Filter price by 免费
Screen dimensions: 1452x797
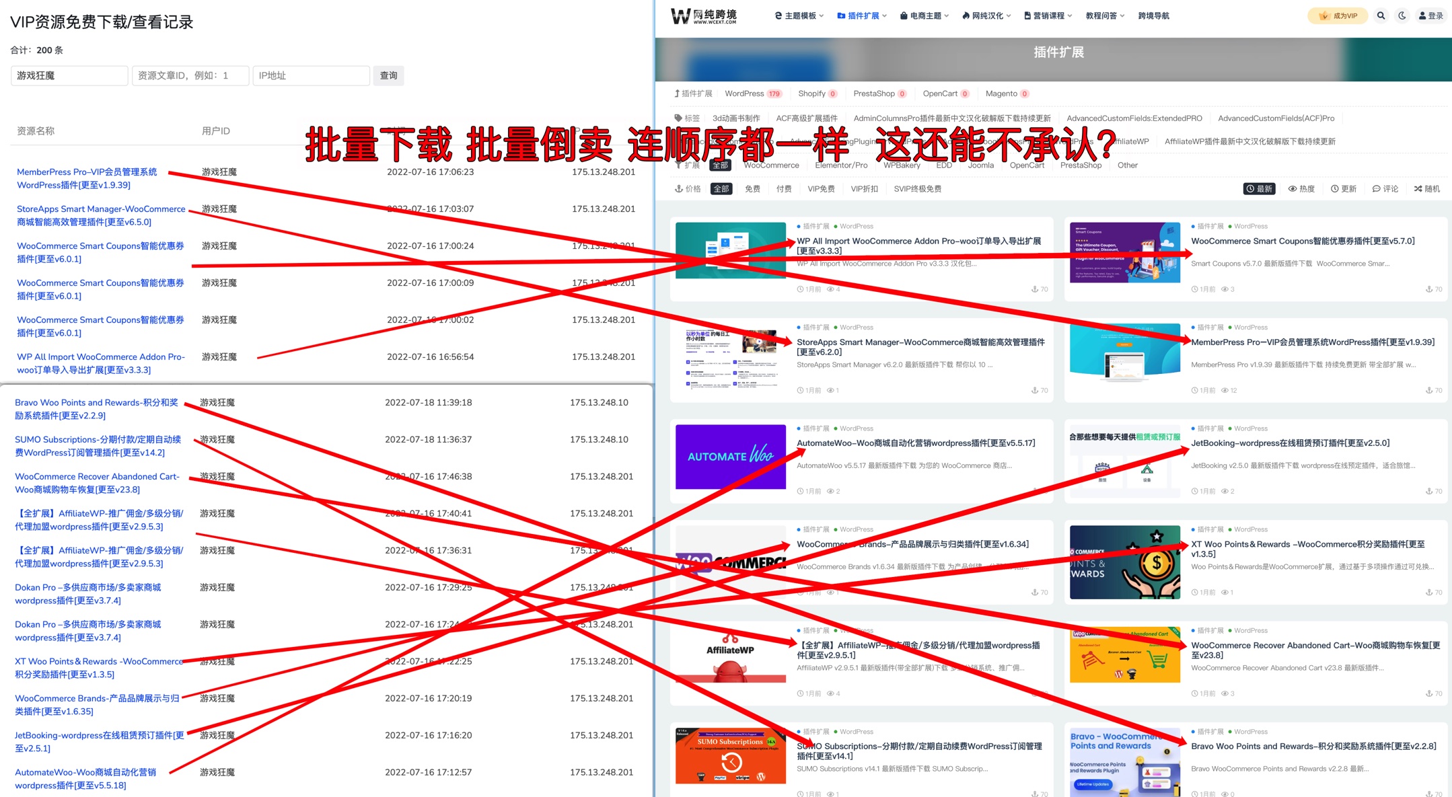click(752, 189)
